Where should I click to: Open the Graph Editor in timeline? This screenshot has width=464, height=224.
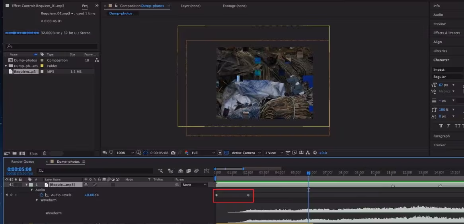click(207, 171)
